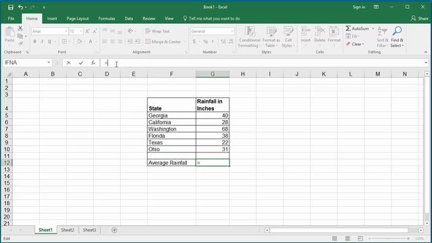Switch to the Review tab
Viewport: 432px width, 243px height.
coord(148,18)
